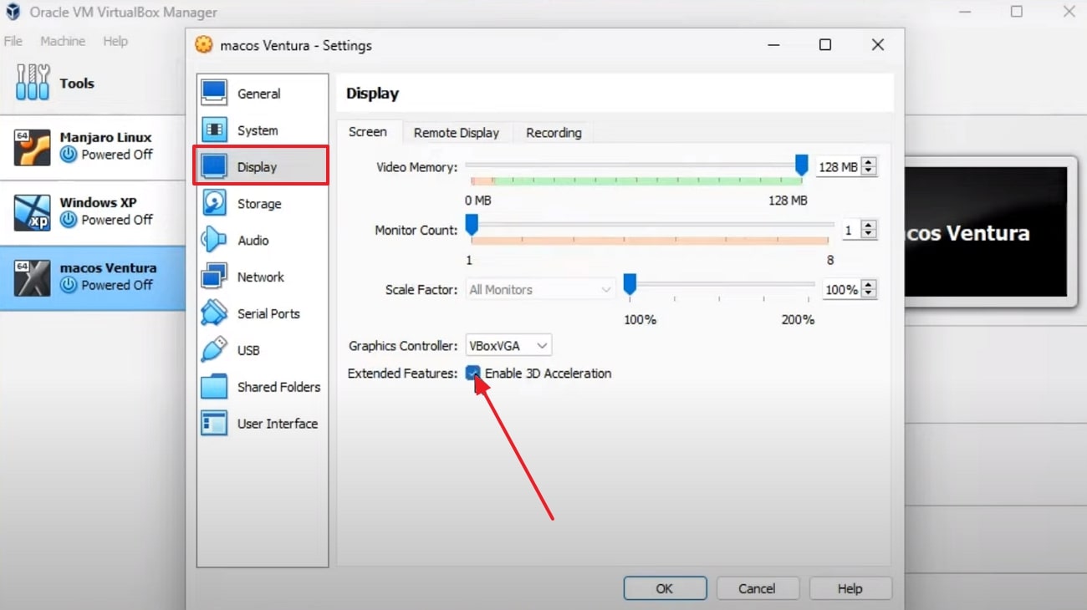Open the Serial Ports settings category
This screenshot has height=610, width=1087.
262,313
